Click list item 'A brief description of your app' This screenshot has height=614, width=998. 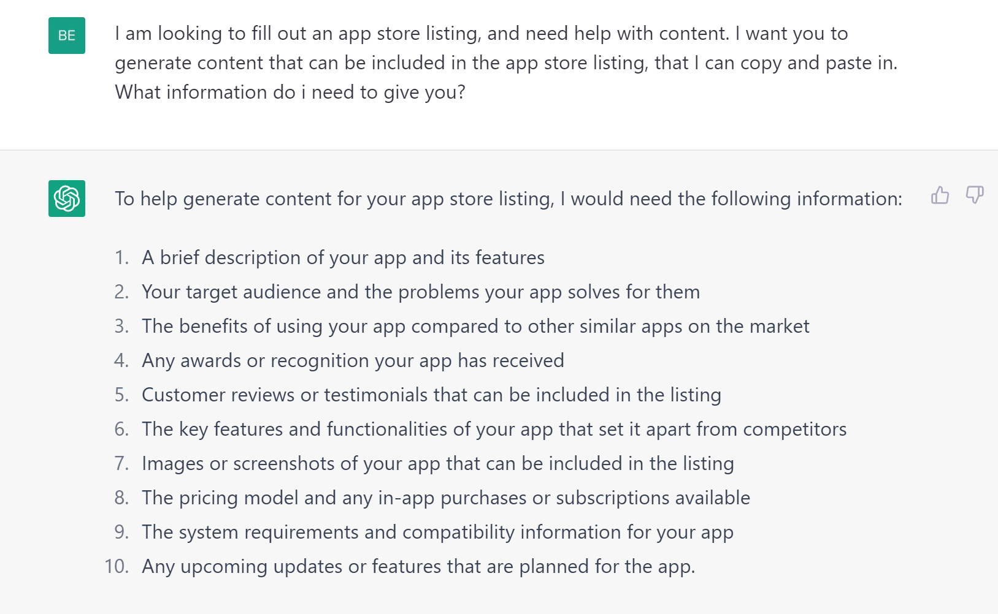(343, 257)
